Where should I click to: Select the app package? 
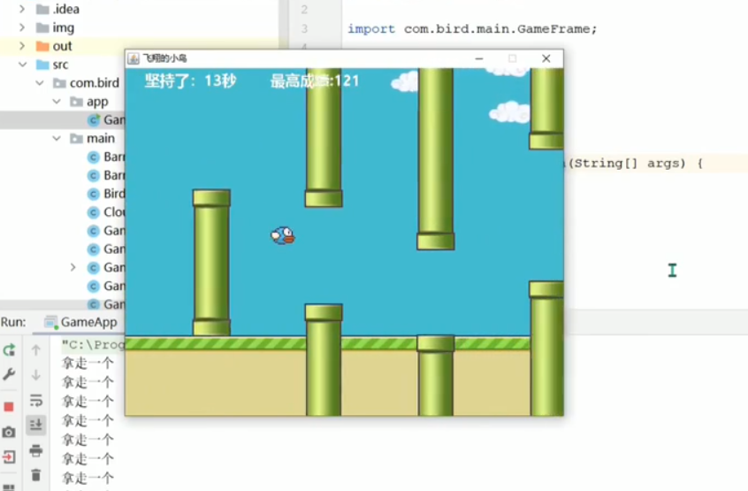coord(89,102)
